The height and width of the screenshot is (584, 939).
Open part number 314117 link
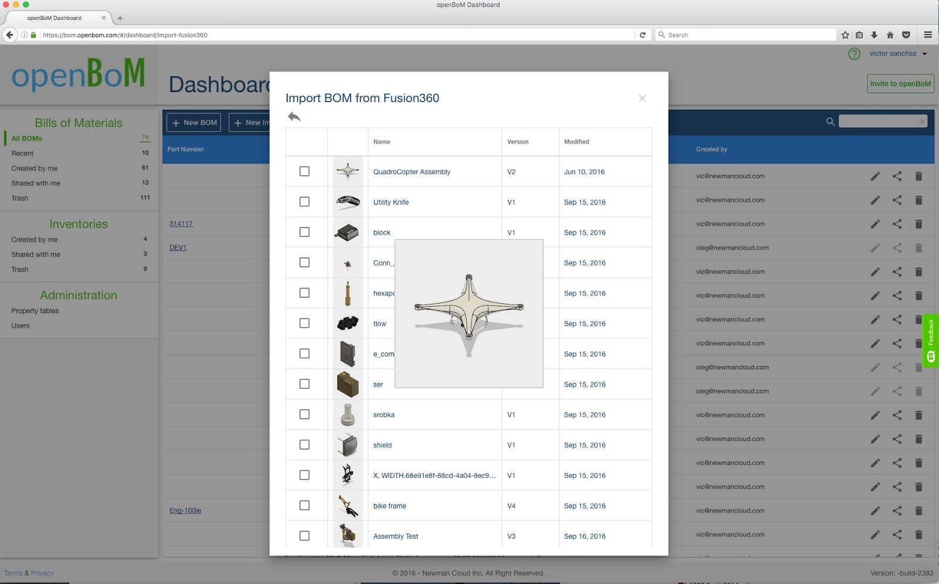point(181,223)
